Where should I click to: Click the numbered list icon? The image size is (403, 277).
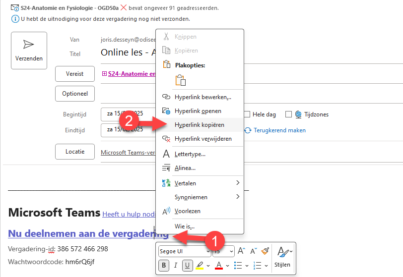coord(257,266)
